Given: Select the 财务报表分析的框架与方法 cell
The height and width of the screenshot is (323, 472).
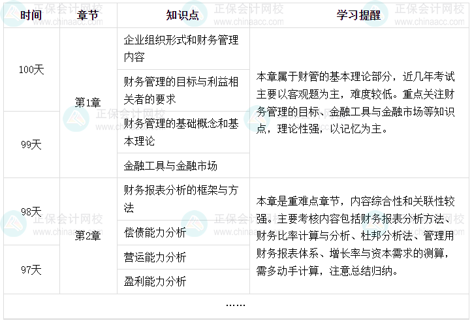Looking at the screenshot, I should click(x=181, y=199).
